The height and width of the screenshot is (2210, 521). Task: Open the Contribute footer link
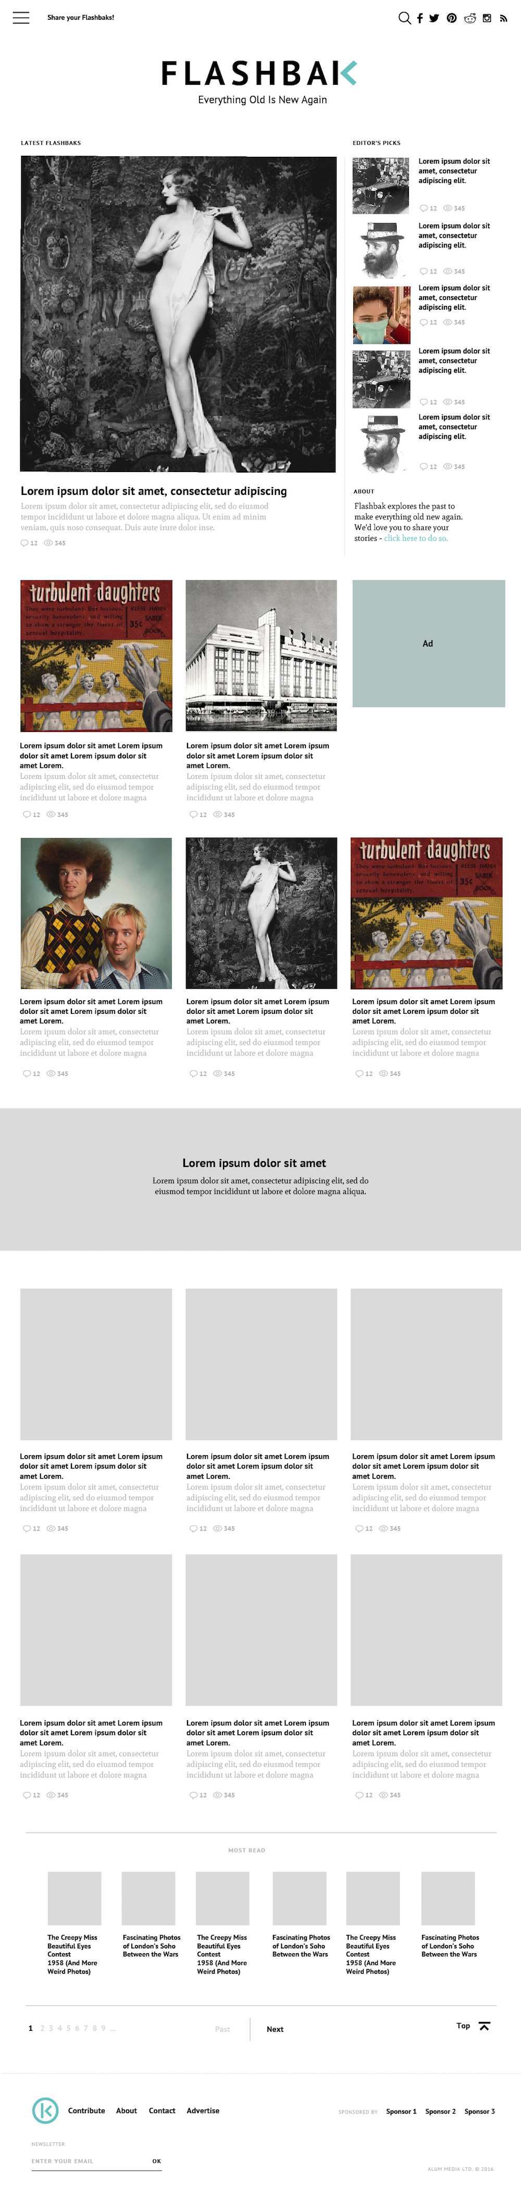coord(86,2109)
